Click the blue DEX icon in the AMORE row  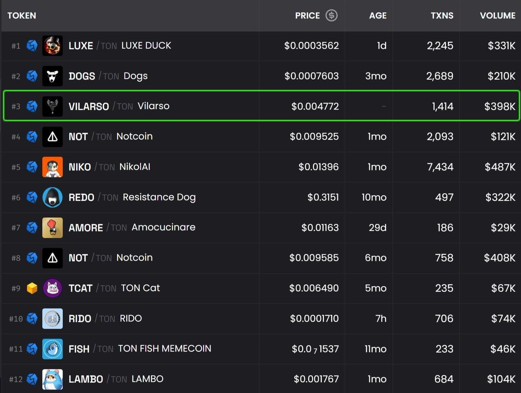tap(32, 227)
